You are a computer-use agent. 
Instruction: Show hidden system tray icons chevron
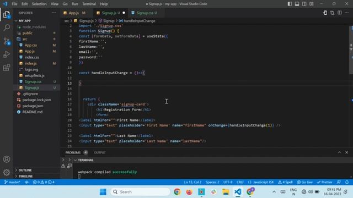pyautogui.click(x=274, y=192)
